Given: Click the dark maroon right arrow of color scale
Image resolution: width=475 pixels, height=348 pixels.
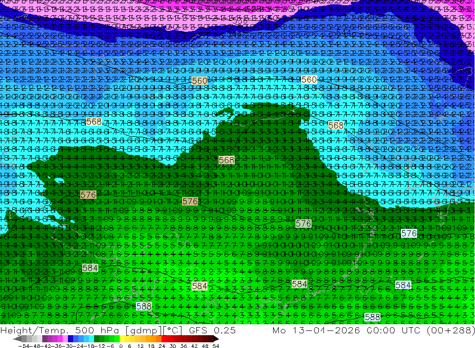Looking at the screenshot, I should point(216,339).
